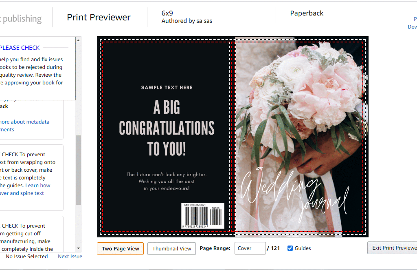Click the Page Range input showing Cover
The image size is (417, 270).
click(250, 248)
